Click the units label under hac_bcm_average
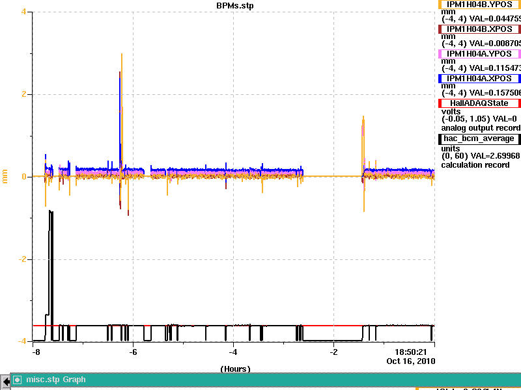 451,149
